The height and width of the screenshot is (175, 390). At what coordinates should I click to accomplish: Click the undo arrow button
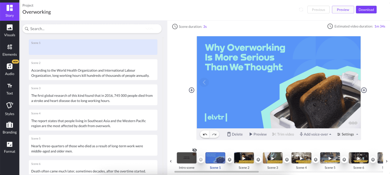(205, 134)
